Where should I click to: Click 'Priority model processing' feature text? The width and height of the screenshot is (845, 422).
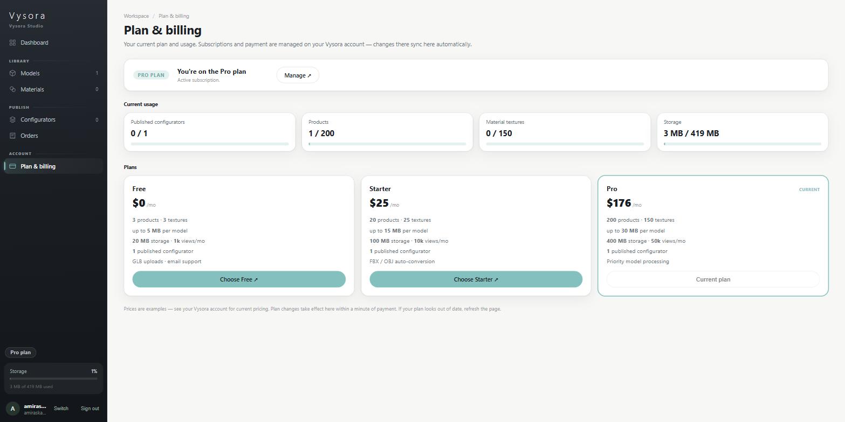[638, 262]
